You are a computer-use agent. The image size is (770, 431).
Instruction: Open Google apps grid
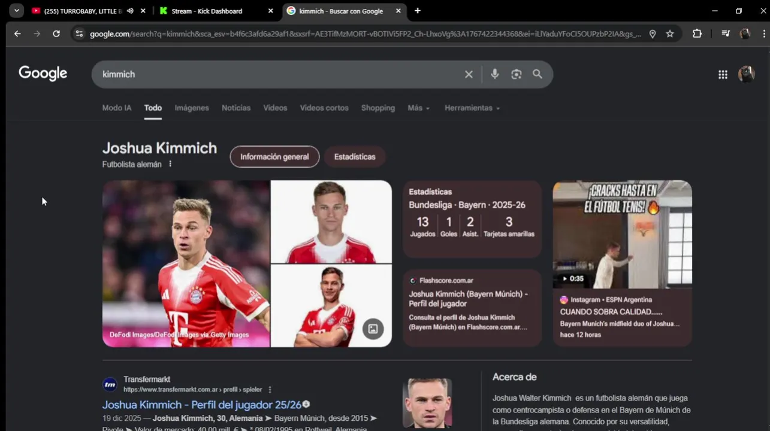click(x=723, y=74)
